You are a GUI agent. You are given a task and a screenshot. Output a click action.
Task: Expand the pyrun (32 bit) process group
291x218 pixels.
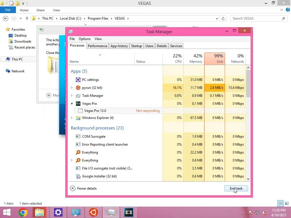click(x=72, y=88)
